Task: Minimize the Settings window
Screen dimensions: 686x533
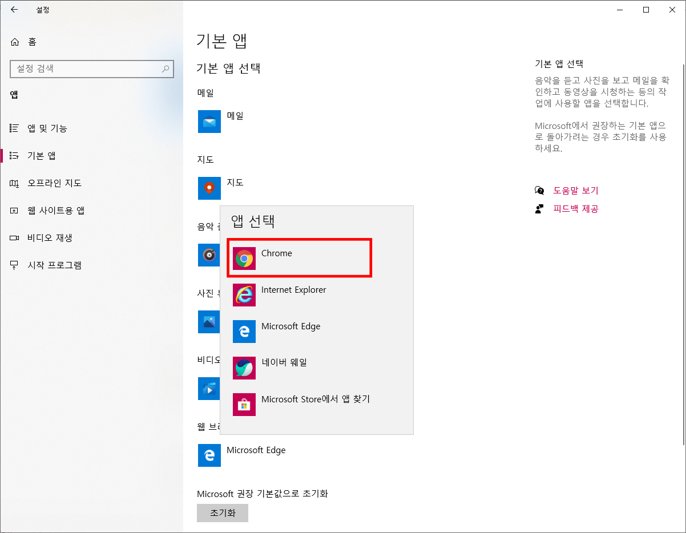Action: click(x=620, y=10)
